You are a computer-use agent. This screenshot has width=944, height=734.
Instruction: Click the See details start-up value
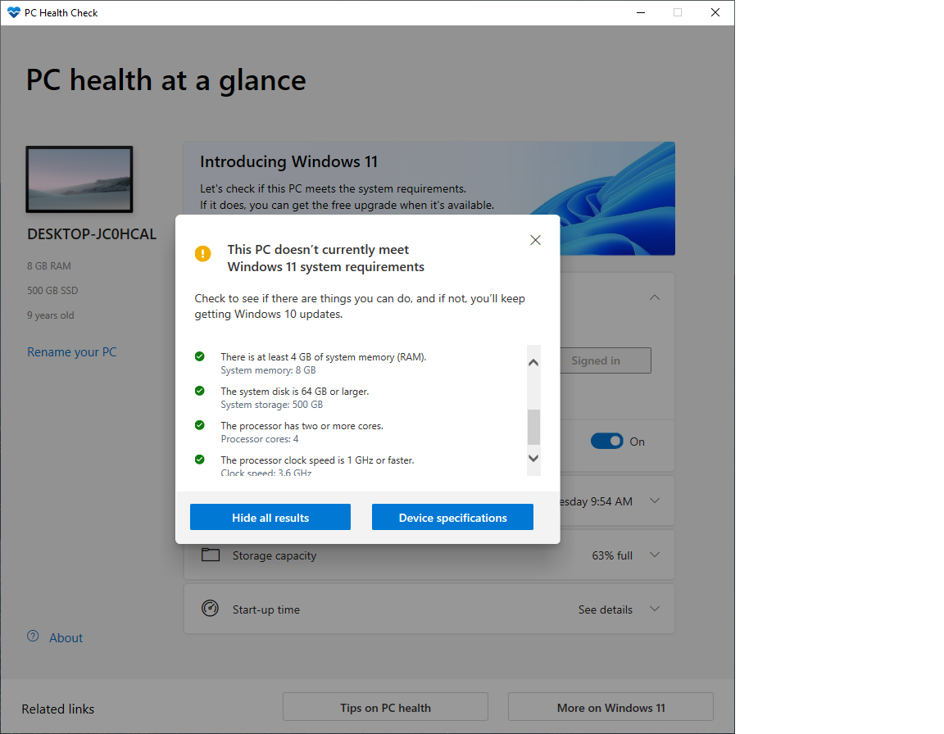point(605,609)
